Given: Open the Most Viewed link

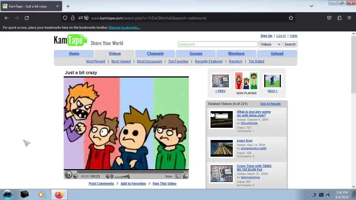Looking at the screenshot, I should click(x=121, y=61).
